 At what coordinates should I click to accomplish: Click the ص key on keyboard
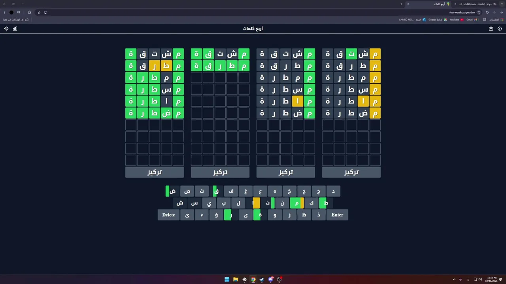point(187,191)
